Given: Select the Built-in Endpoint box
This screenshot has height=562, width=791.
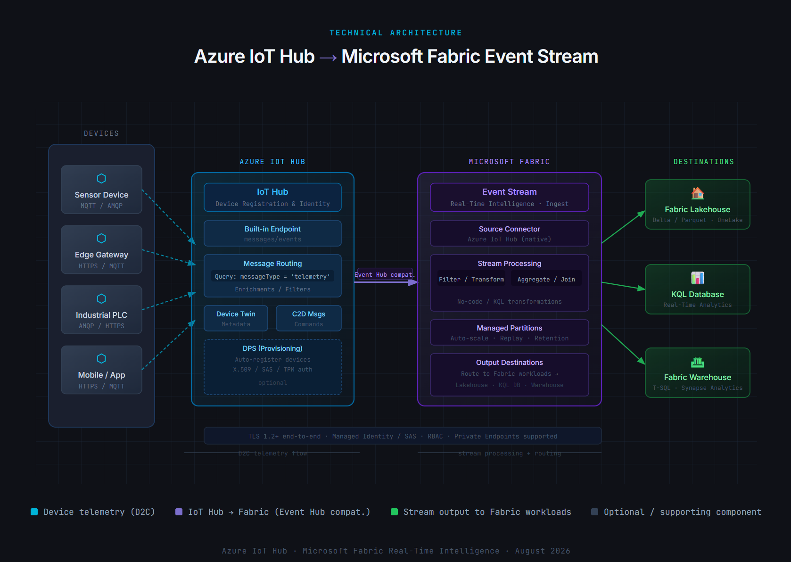Looking at the screenshot, I should 272,233.
